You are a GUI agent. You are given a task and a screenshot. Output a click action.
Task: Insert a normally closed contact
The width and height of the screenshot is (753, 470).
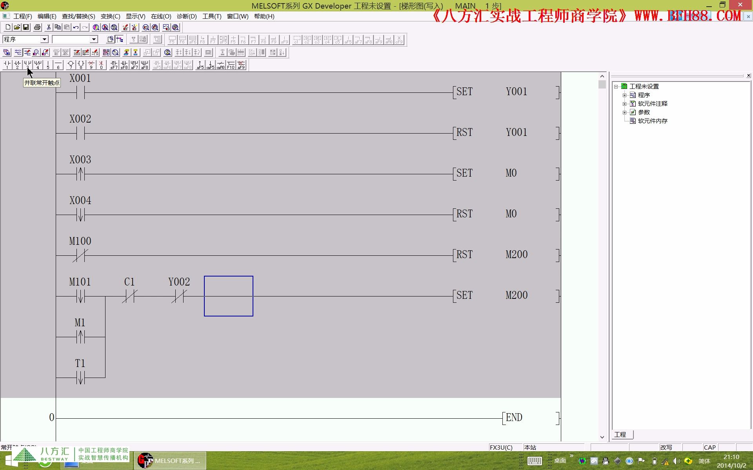click(17, 65)
